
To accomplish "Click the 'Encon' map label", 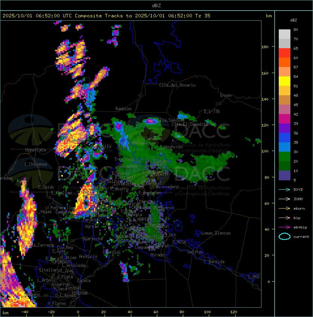I will pyautogui.click(x=226, y=95).
